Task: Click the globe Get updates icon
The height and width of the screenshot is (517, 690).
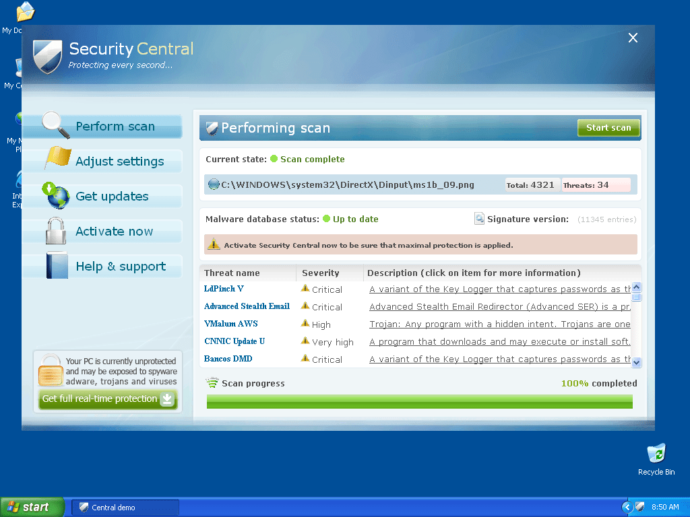Action: pyautogui.click(x=56, y=195)
